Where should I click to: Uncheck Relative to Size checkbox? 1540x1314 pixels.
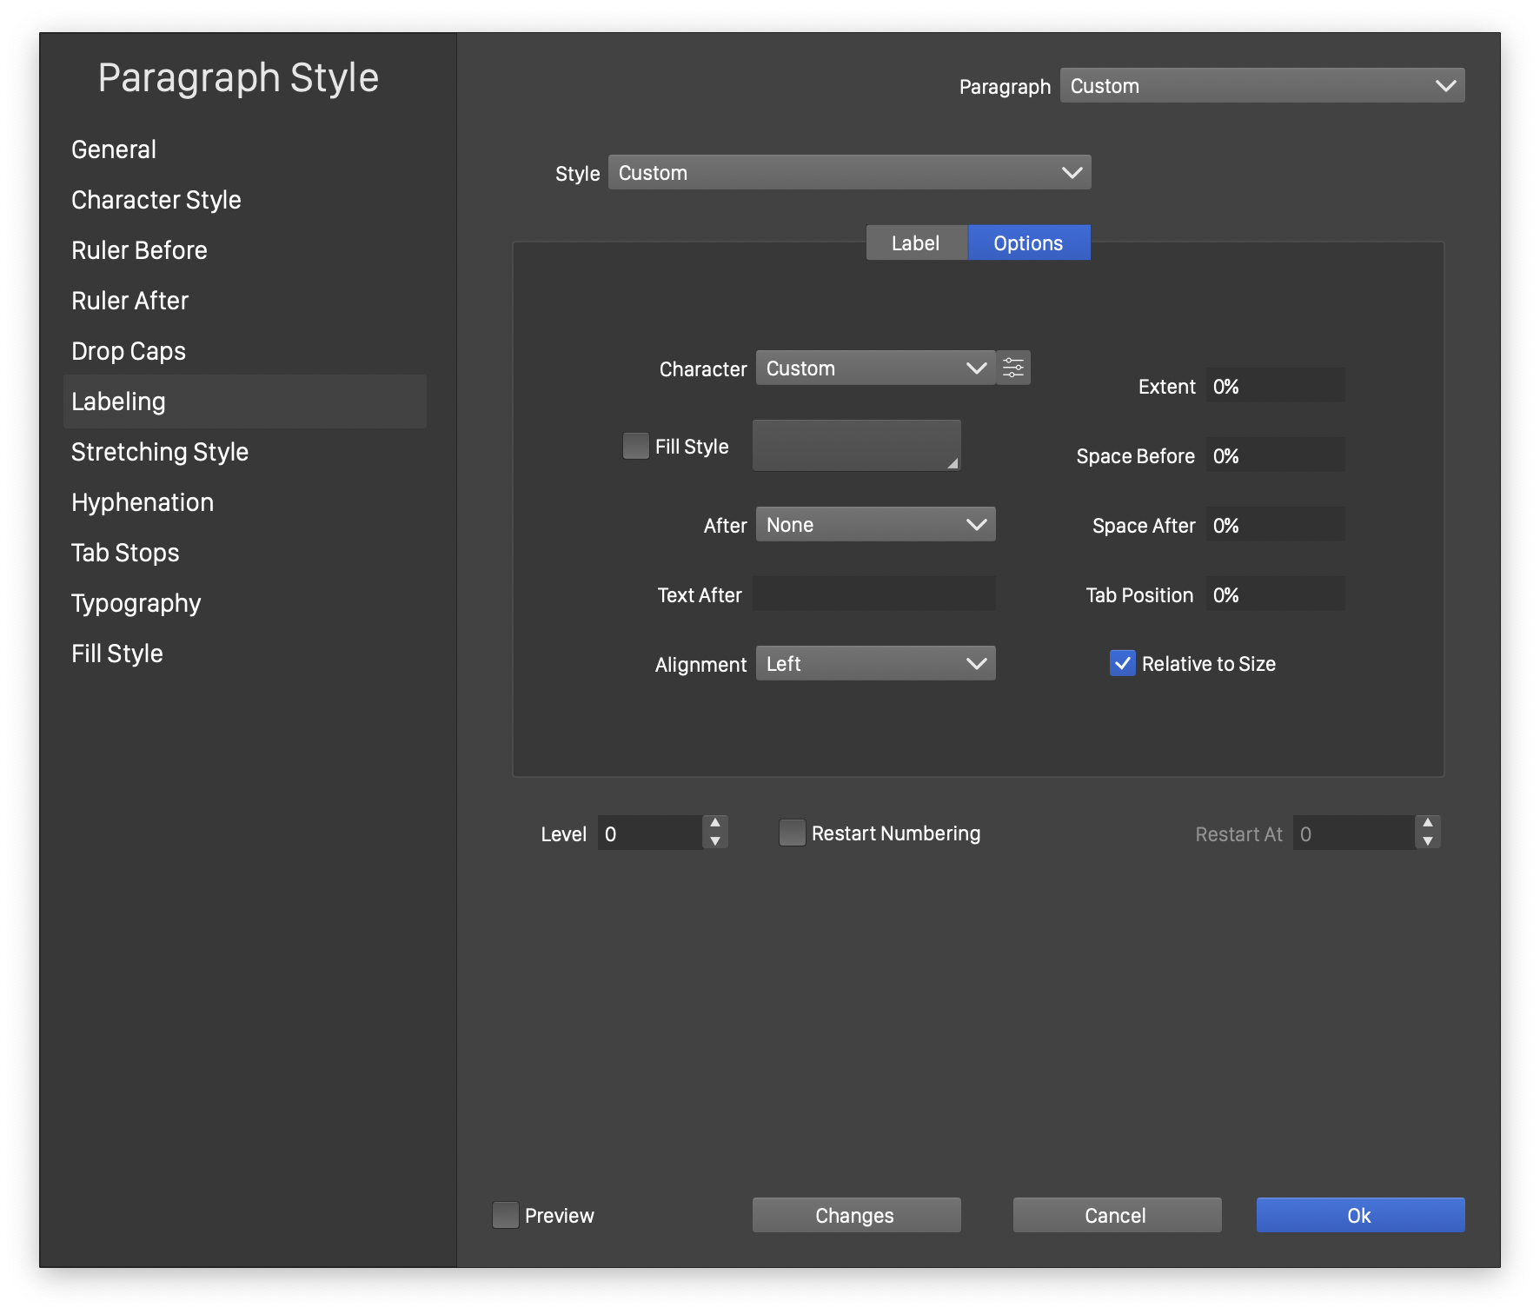click(1123, 663)
